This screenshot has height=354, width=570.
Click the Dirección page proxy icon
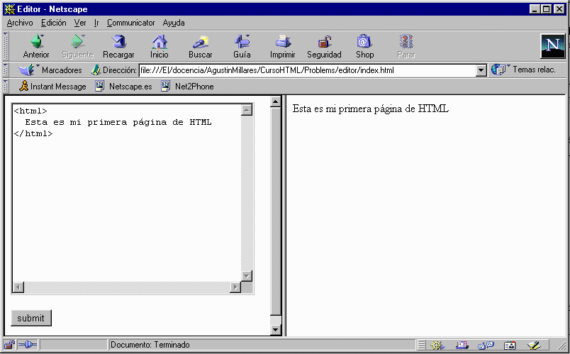tap(96, 70)
